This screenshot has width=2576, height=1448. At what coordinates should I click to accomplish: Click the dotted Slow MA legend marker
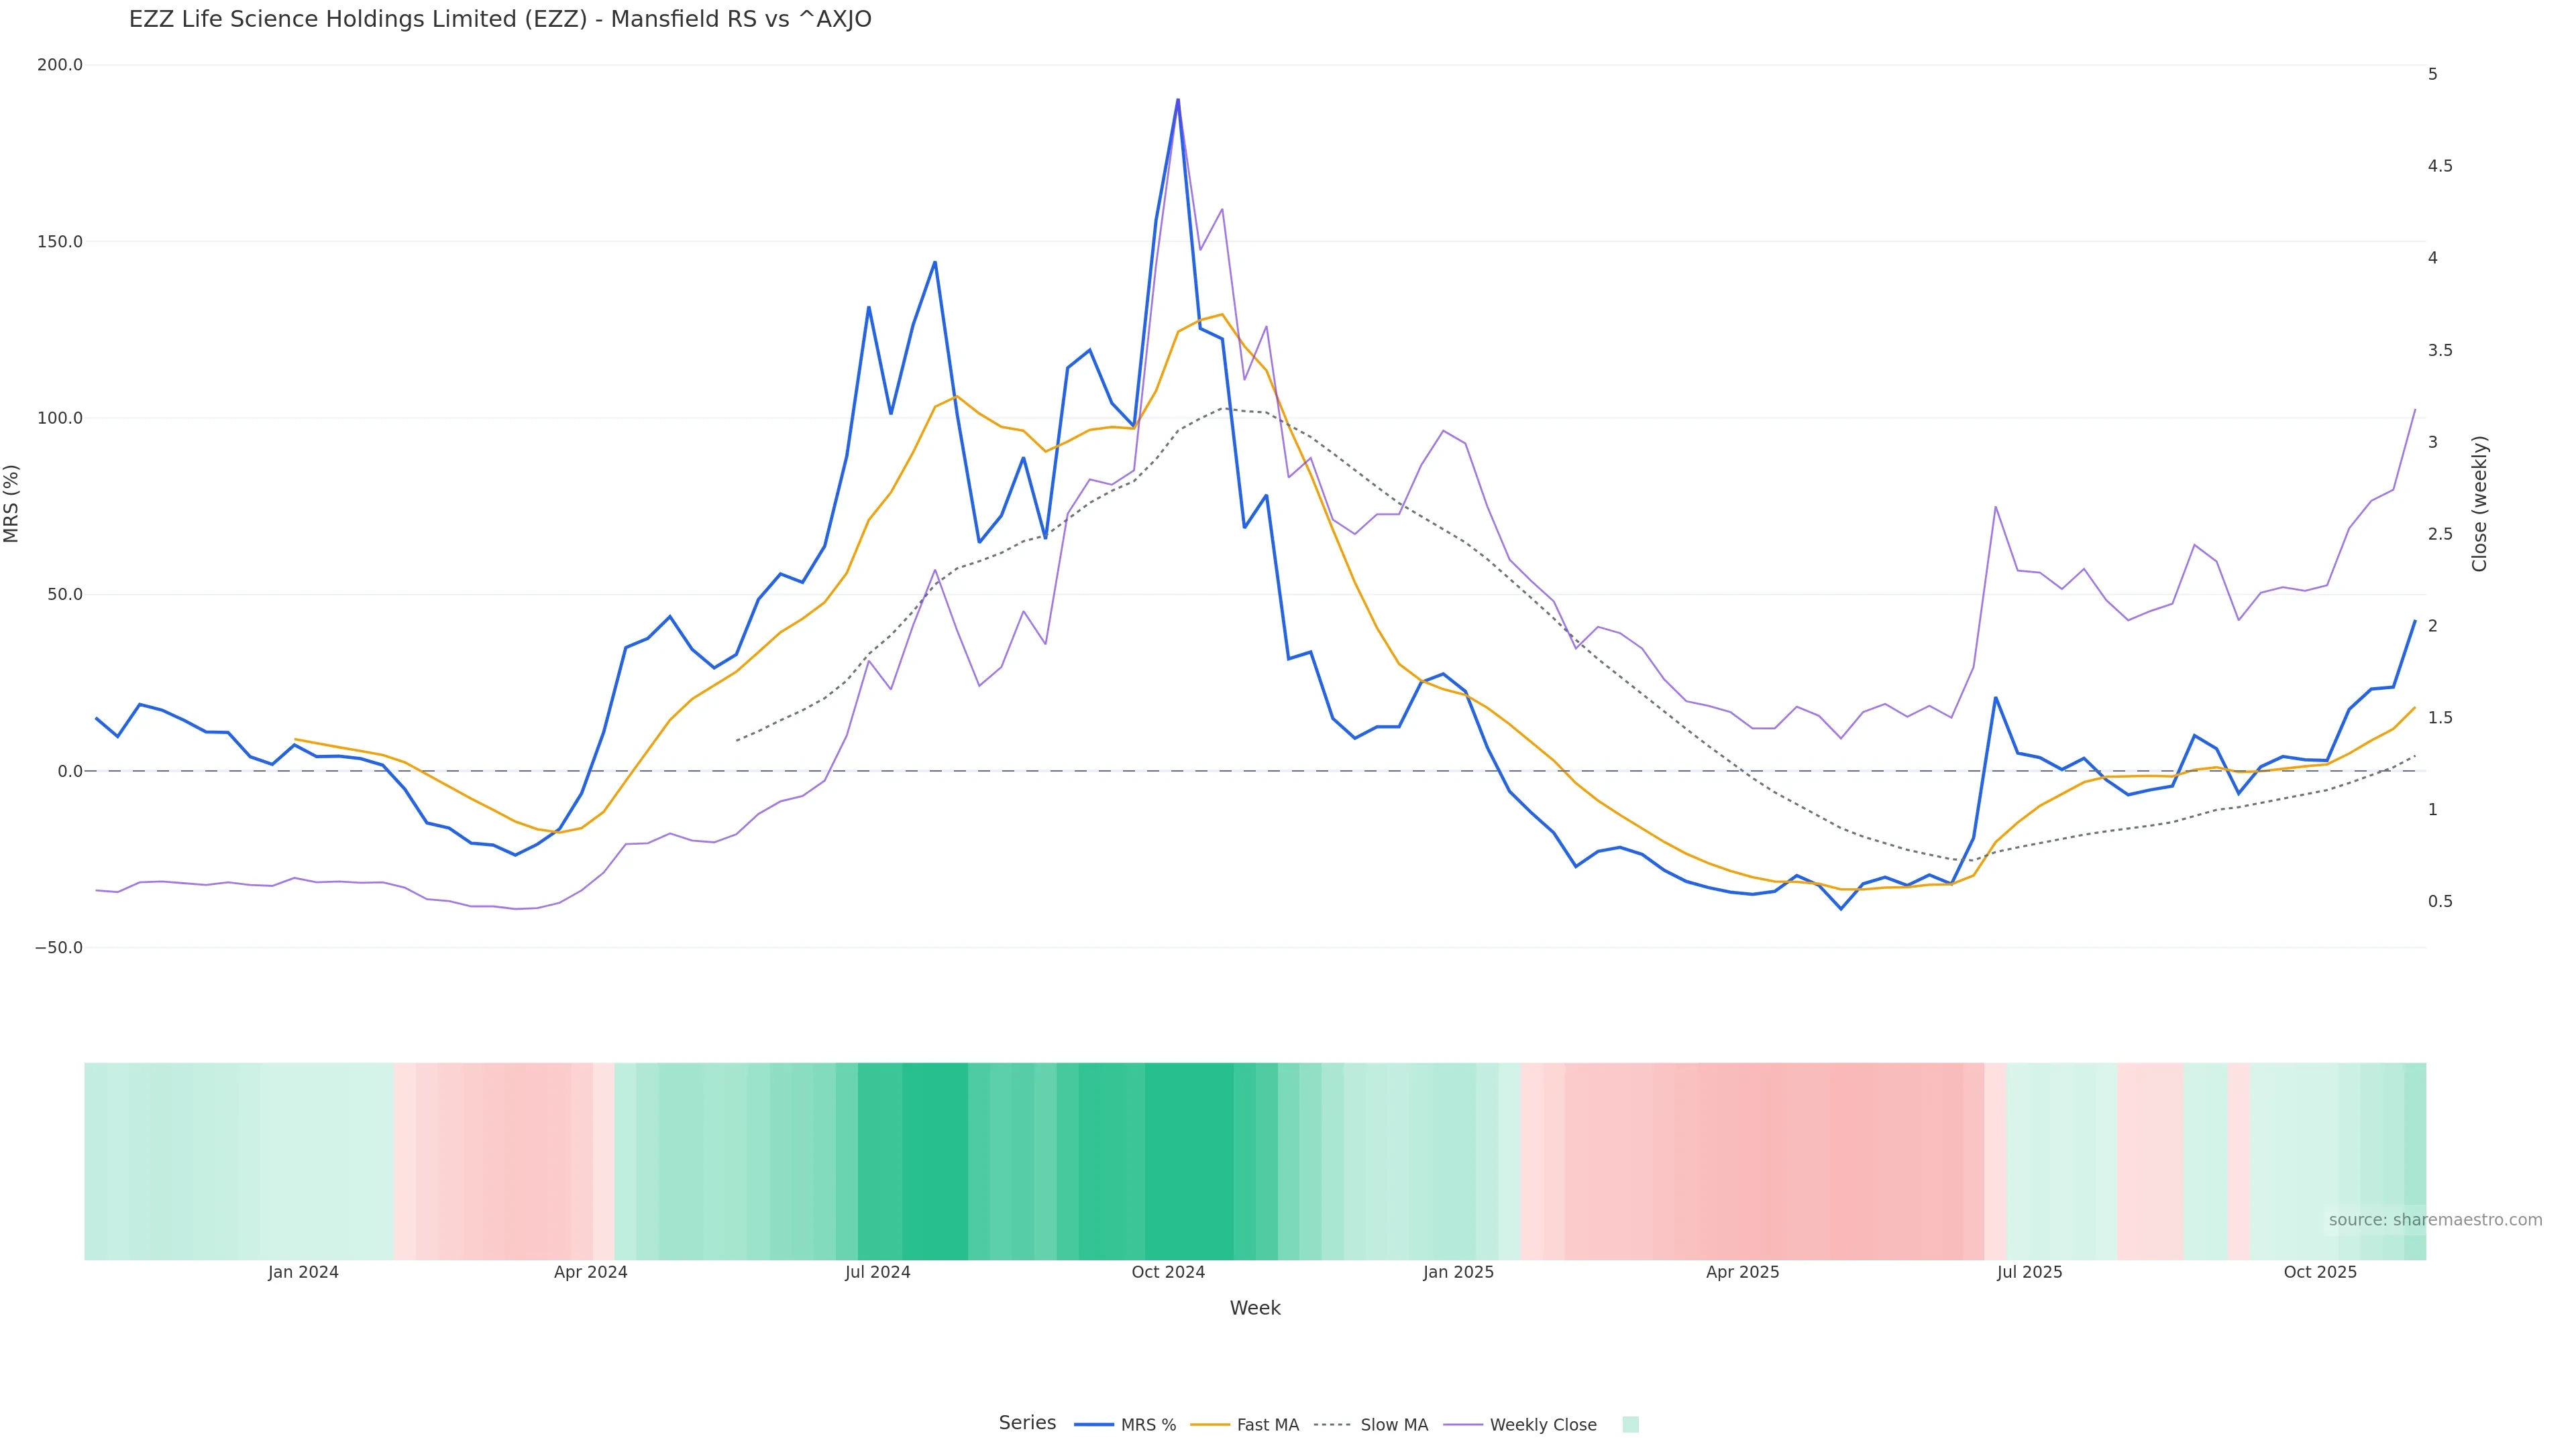(x=1332, y=1425)
